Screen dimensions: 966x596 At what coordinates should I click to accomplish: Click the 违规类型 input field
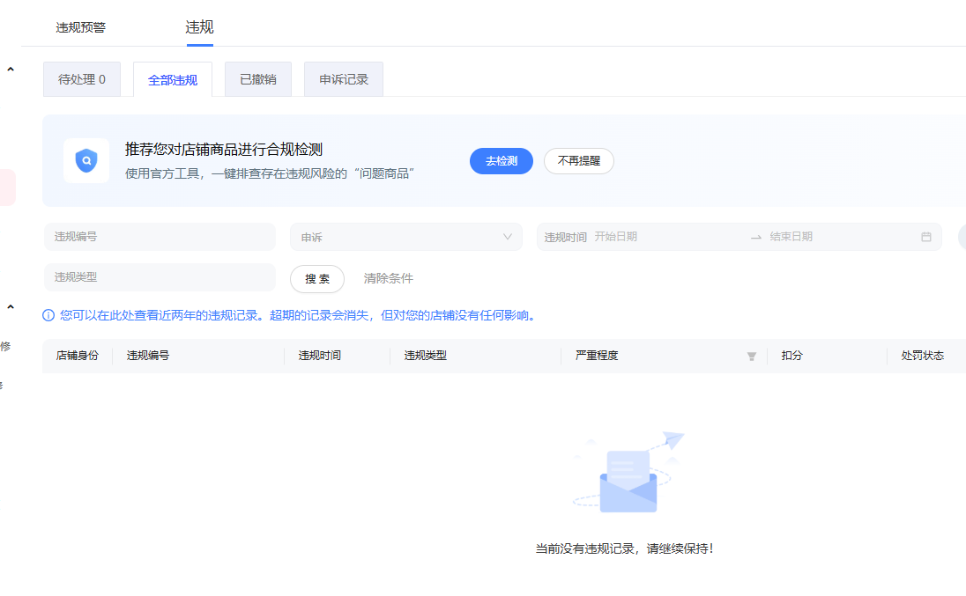click(160, 277)
